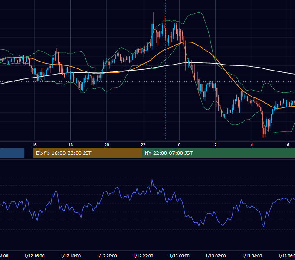The width and height of the screenshot is (295, 260).
Task: Click the ロンドン 16:00-22:00 JST session bar
Action: pyautogui.click(x=88, y=153)
